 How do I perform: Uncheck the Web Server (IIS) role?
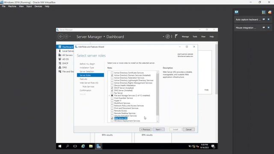point(112,118)
